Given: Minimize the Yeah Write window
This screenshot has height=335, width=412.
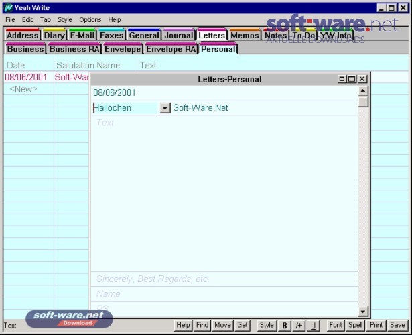Looking at the screenshot, I should point(381,8).
